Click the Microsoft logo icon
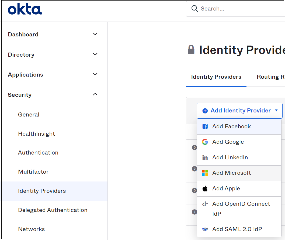Screen dimensions: 285x240 (205, 173)
